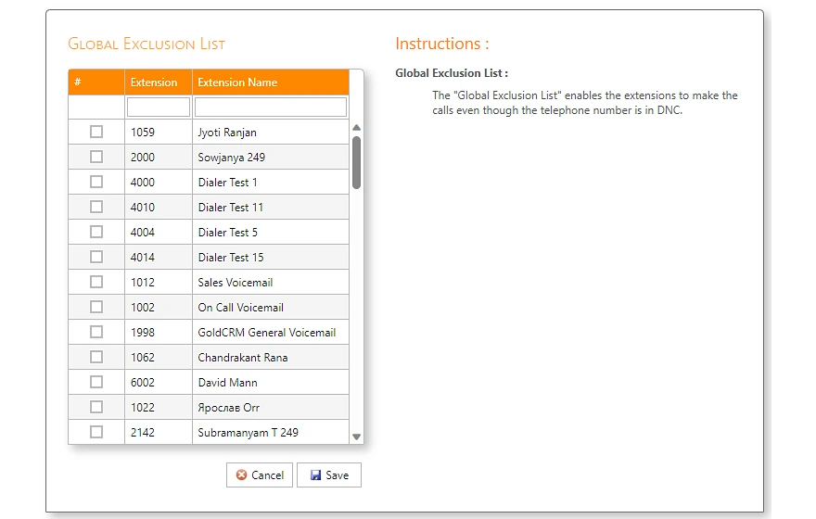Check the Subramanyam T 249 box
816x519 pixels.
click(96, 432)
